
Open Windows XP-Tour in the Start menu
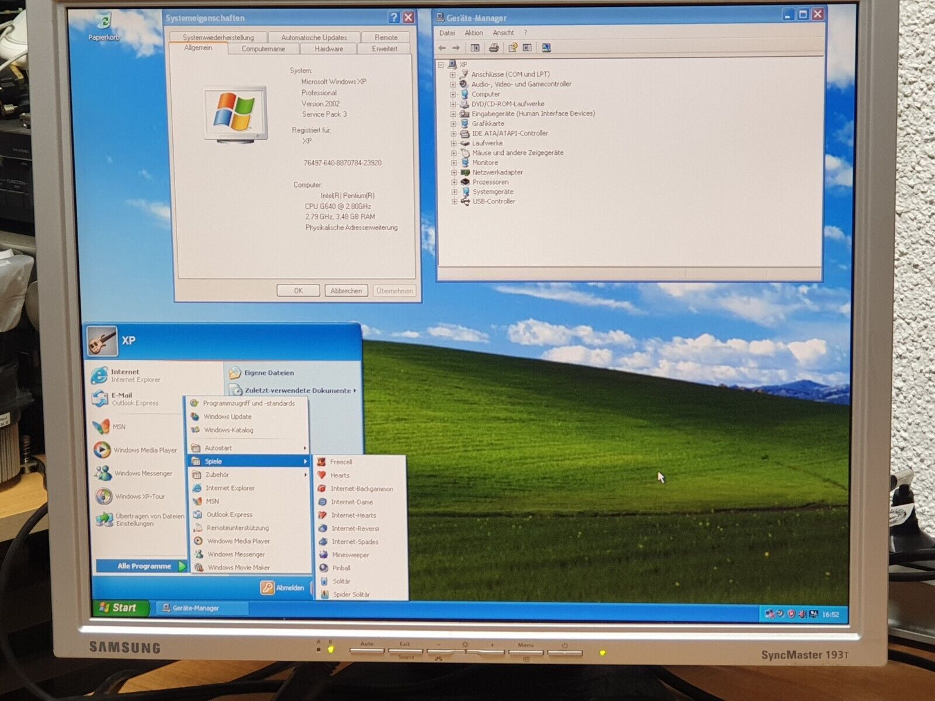[x=140, y=497]
